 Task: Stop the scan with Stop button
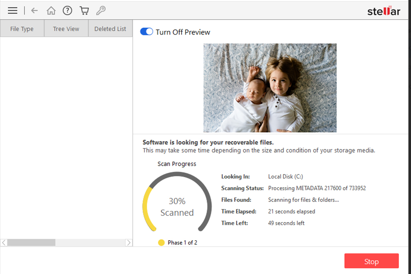point(371,261)
